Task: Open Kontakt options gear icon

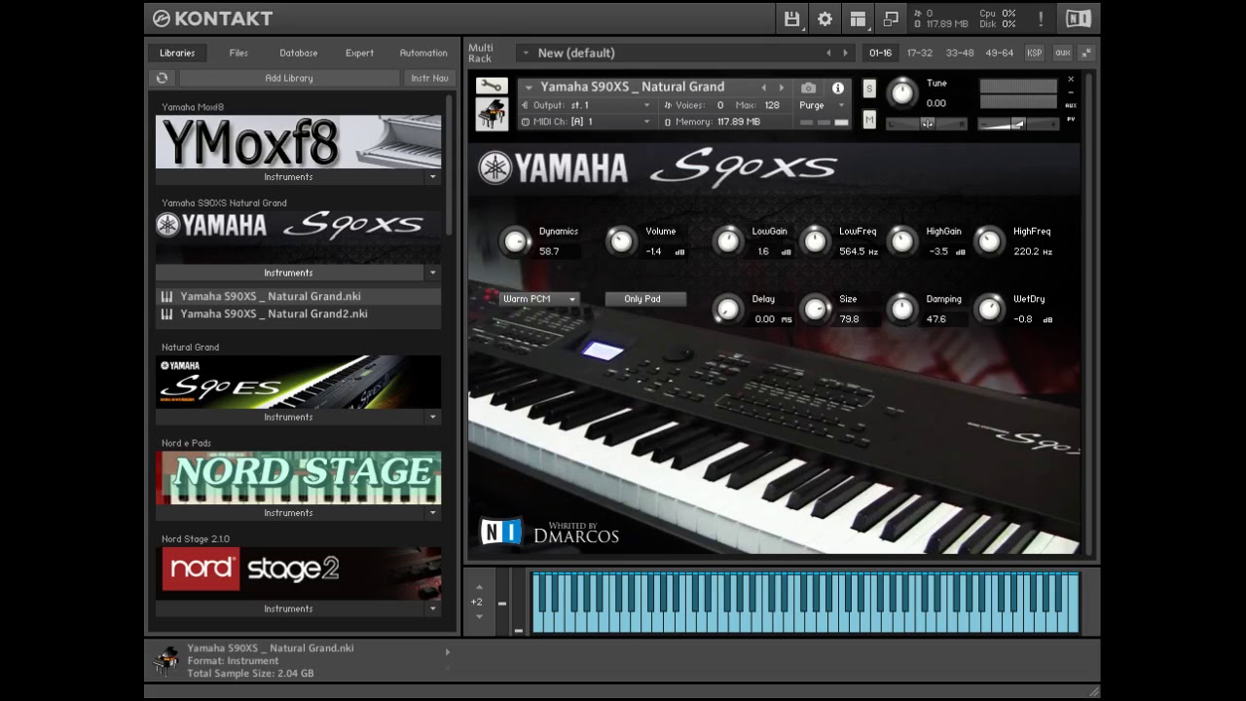Action: (x=825, y=18)
